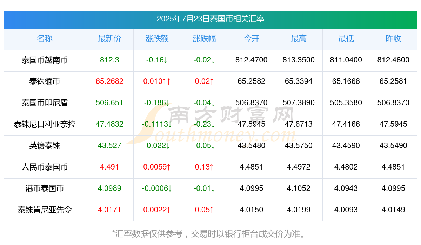Click the 名称 column header

coord(45,39)
